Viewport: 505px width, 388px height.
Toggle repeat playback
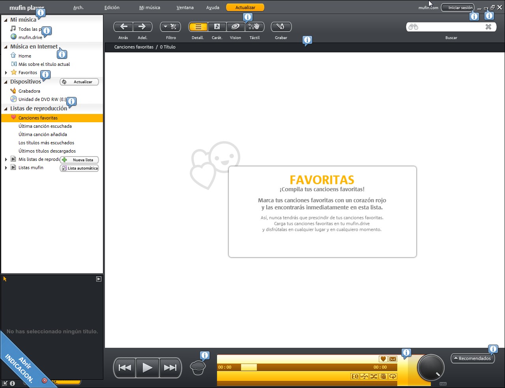tap(393, 377)
